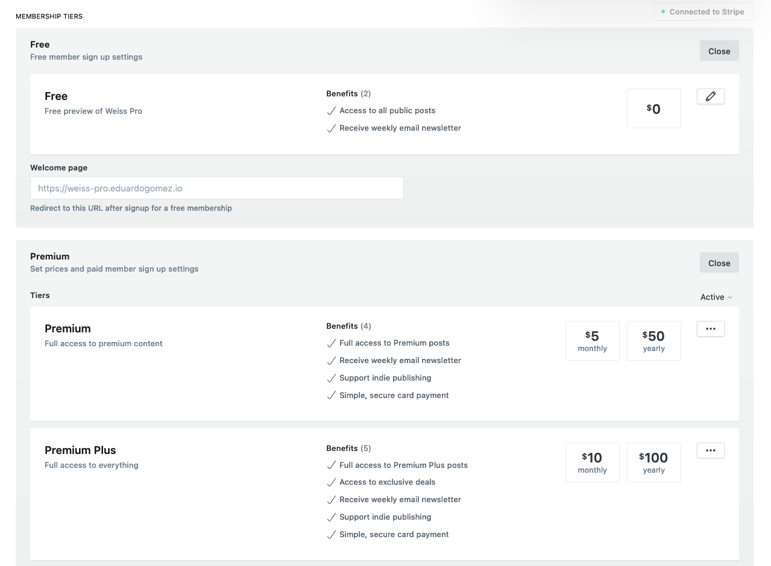The image size is (771, 566).
Task: Close the Free membership section
Action: coord(719,51)
